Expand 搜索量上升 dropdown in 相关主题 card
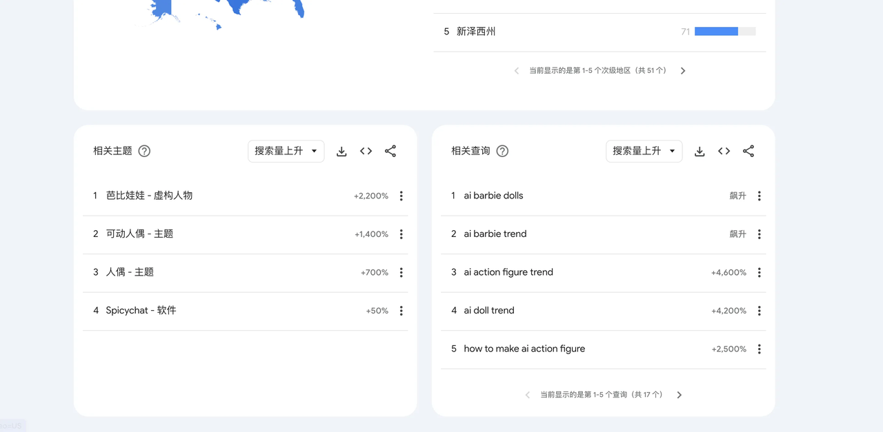Screen dimensions: 883x432 tap(286, 151)
